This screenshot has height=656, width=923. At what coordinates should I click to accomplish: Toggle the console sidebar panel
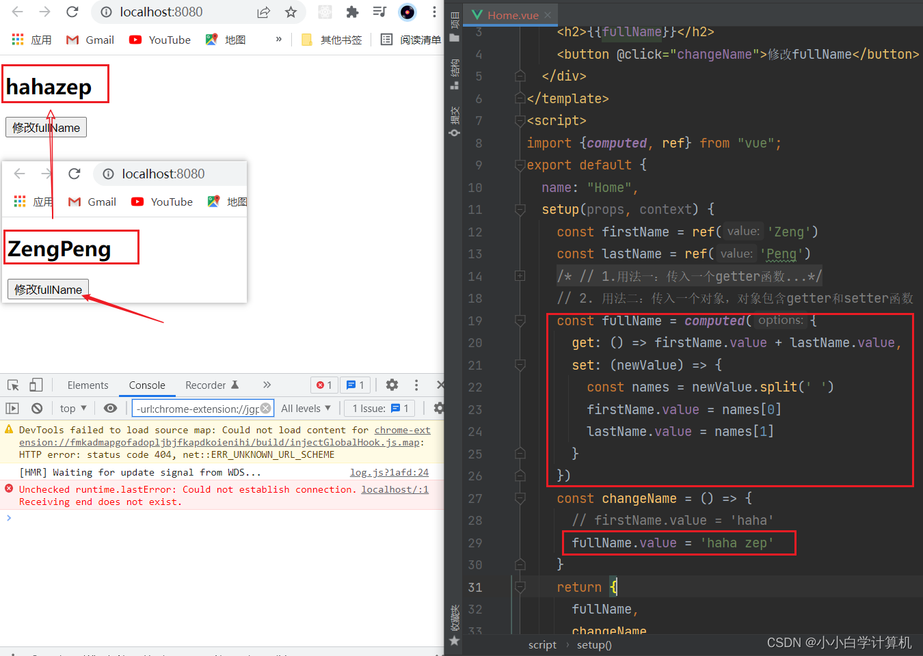point(12,408)
